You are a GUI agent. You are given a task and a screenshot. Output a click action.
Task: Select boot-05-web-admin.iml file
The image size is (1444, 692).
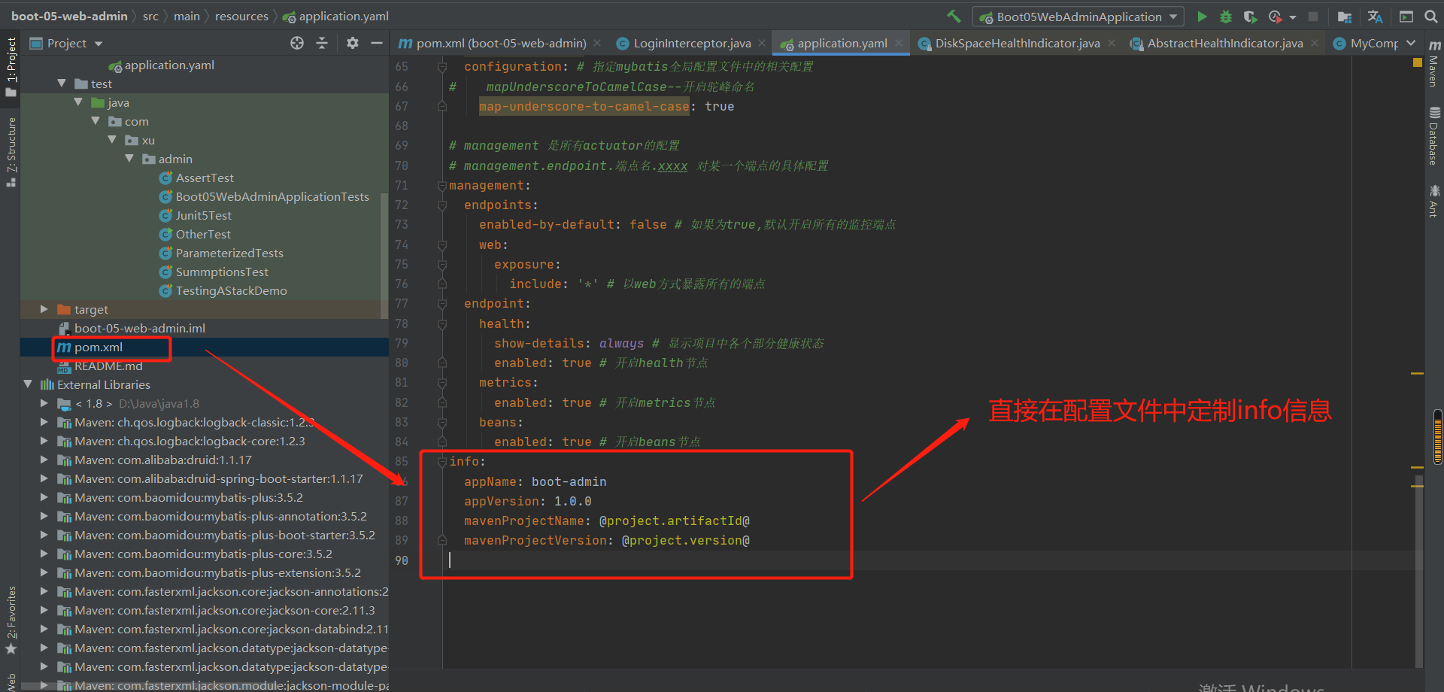pos(139,328)
